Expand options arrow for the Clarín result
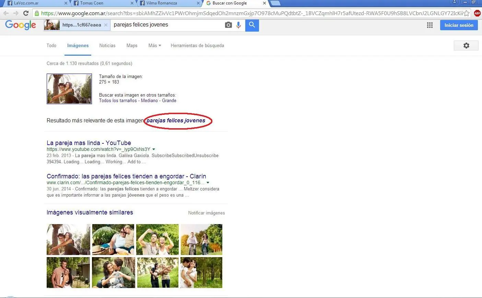The image size is (482, 298). (x=208, y=183)
